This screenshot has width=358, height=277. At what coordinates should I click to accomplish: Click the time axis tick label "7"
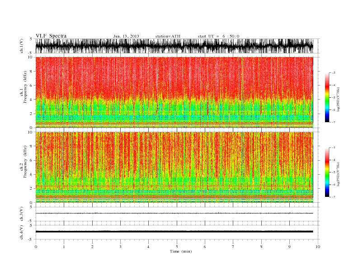pyautogui.click(x=233, y=247)
